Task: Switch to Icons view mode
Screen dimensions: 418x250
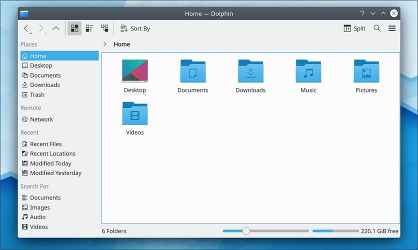Action: tap(74, 28)
